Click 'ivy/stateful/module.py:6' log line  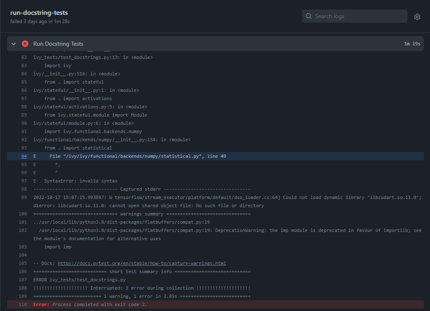point(84,123)
